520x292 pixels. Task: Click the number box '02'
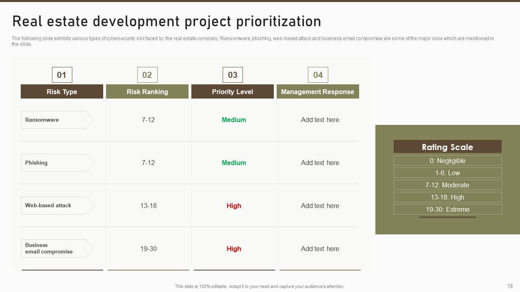147,75
